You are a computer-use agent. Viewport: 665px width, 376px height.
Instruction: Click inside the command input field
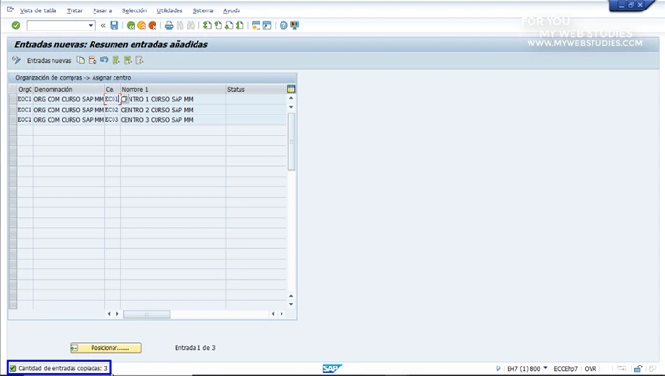[x=57, y=26]
